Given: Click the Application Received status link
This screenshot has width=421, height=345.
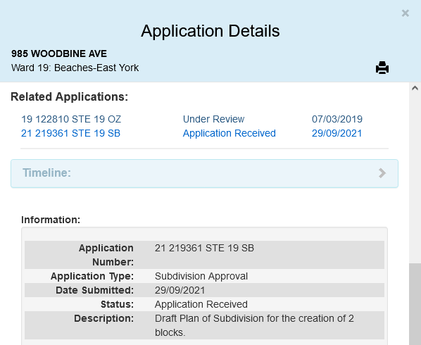Looking at the screenshot, I should tap(230, 133).
